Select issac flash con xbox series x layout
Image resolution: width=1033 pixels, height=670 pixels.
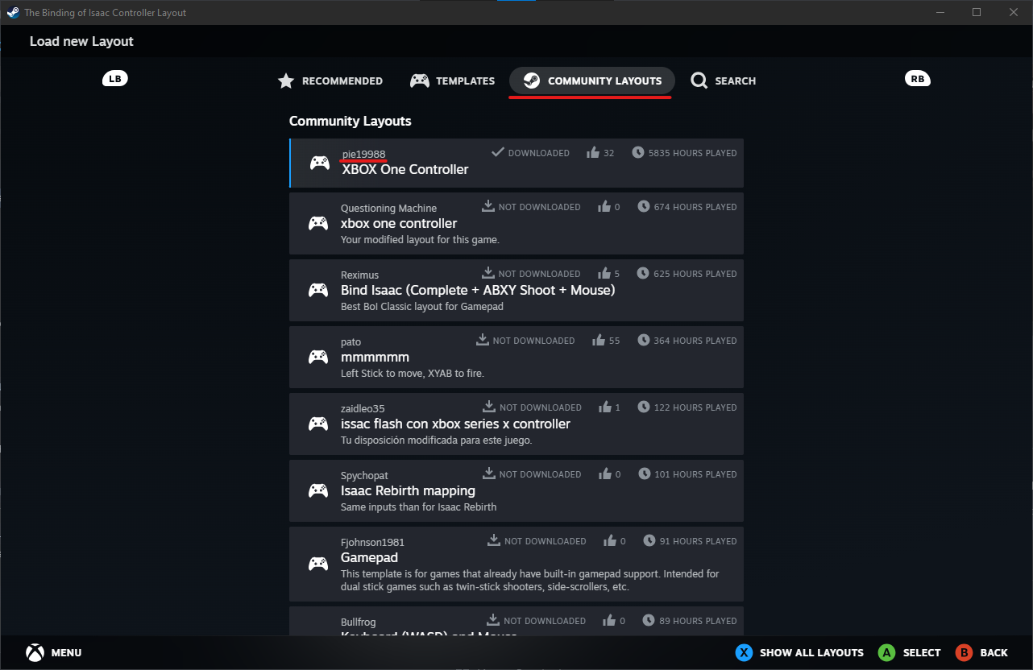coord(516,424)
